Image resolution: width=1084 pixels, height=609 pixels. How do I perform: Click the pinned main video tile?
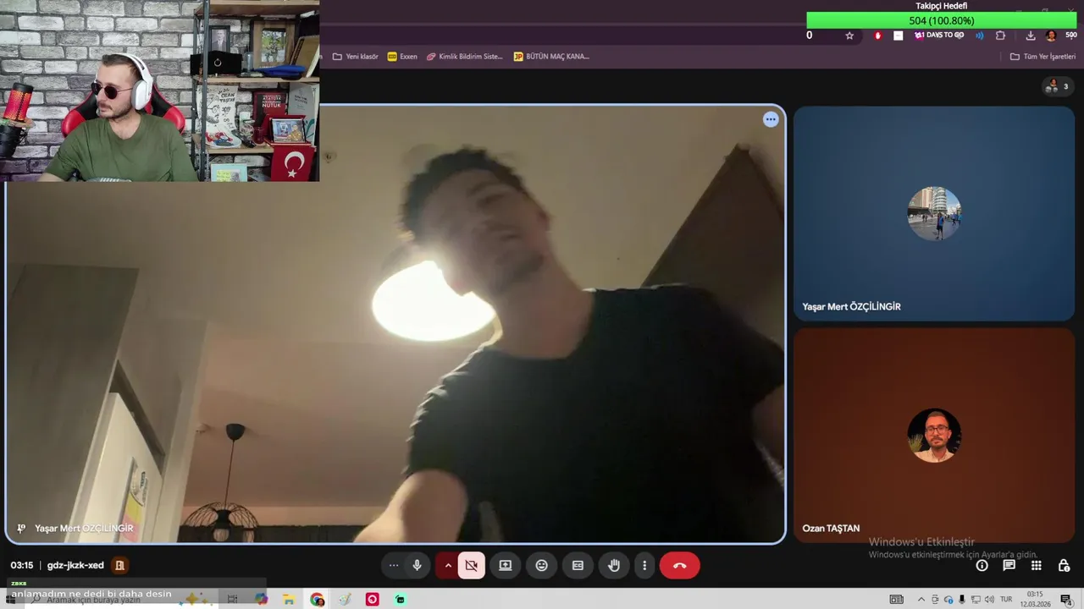click(x=395, y=323)
